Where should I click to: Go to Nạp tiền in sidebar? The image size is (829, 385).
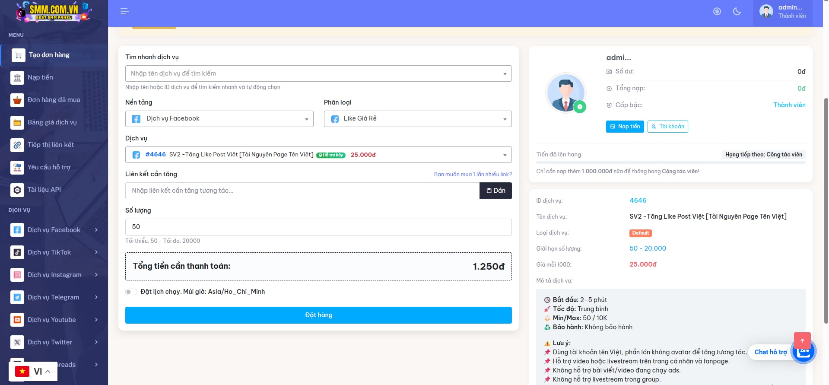tap(40, 77)
